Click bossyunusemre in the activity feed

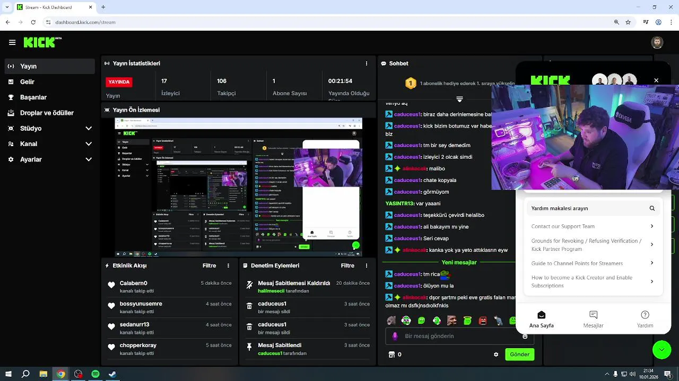coord(141,304)
